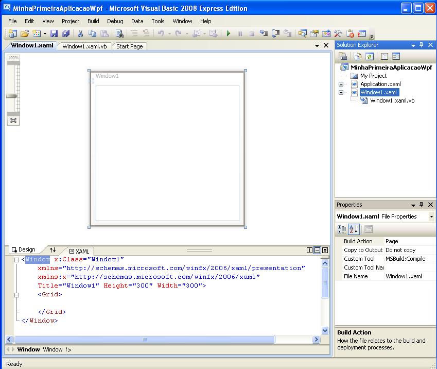Close the Window1.xaml document tab
This screenshot has height=369, width=437.
[326, 45]
